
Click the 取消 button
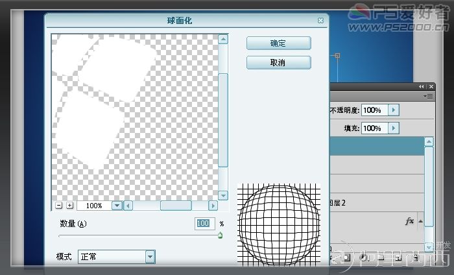click(278, 62)
